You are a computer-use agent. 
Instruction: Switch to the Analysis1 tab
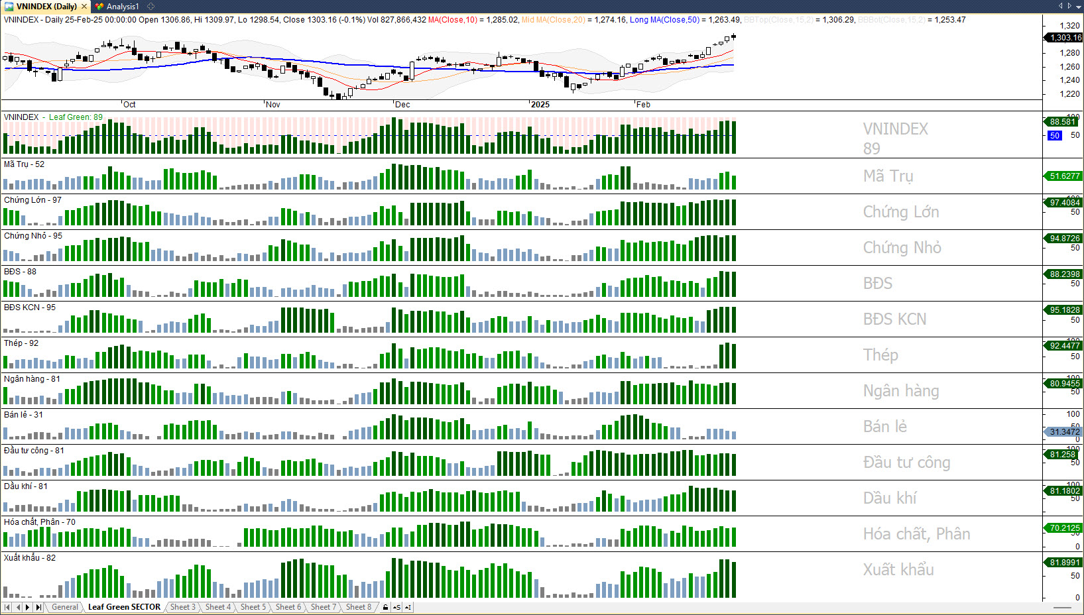[x=122, y=7]
